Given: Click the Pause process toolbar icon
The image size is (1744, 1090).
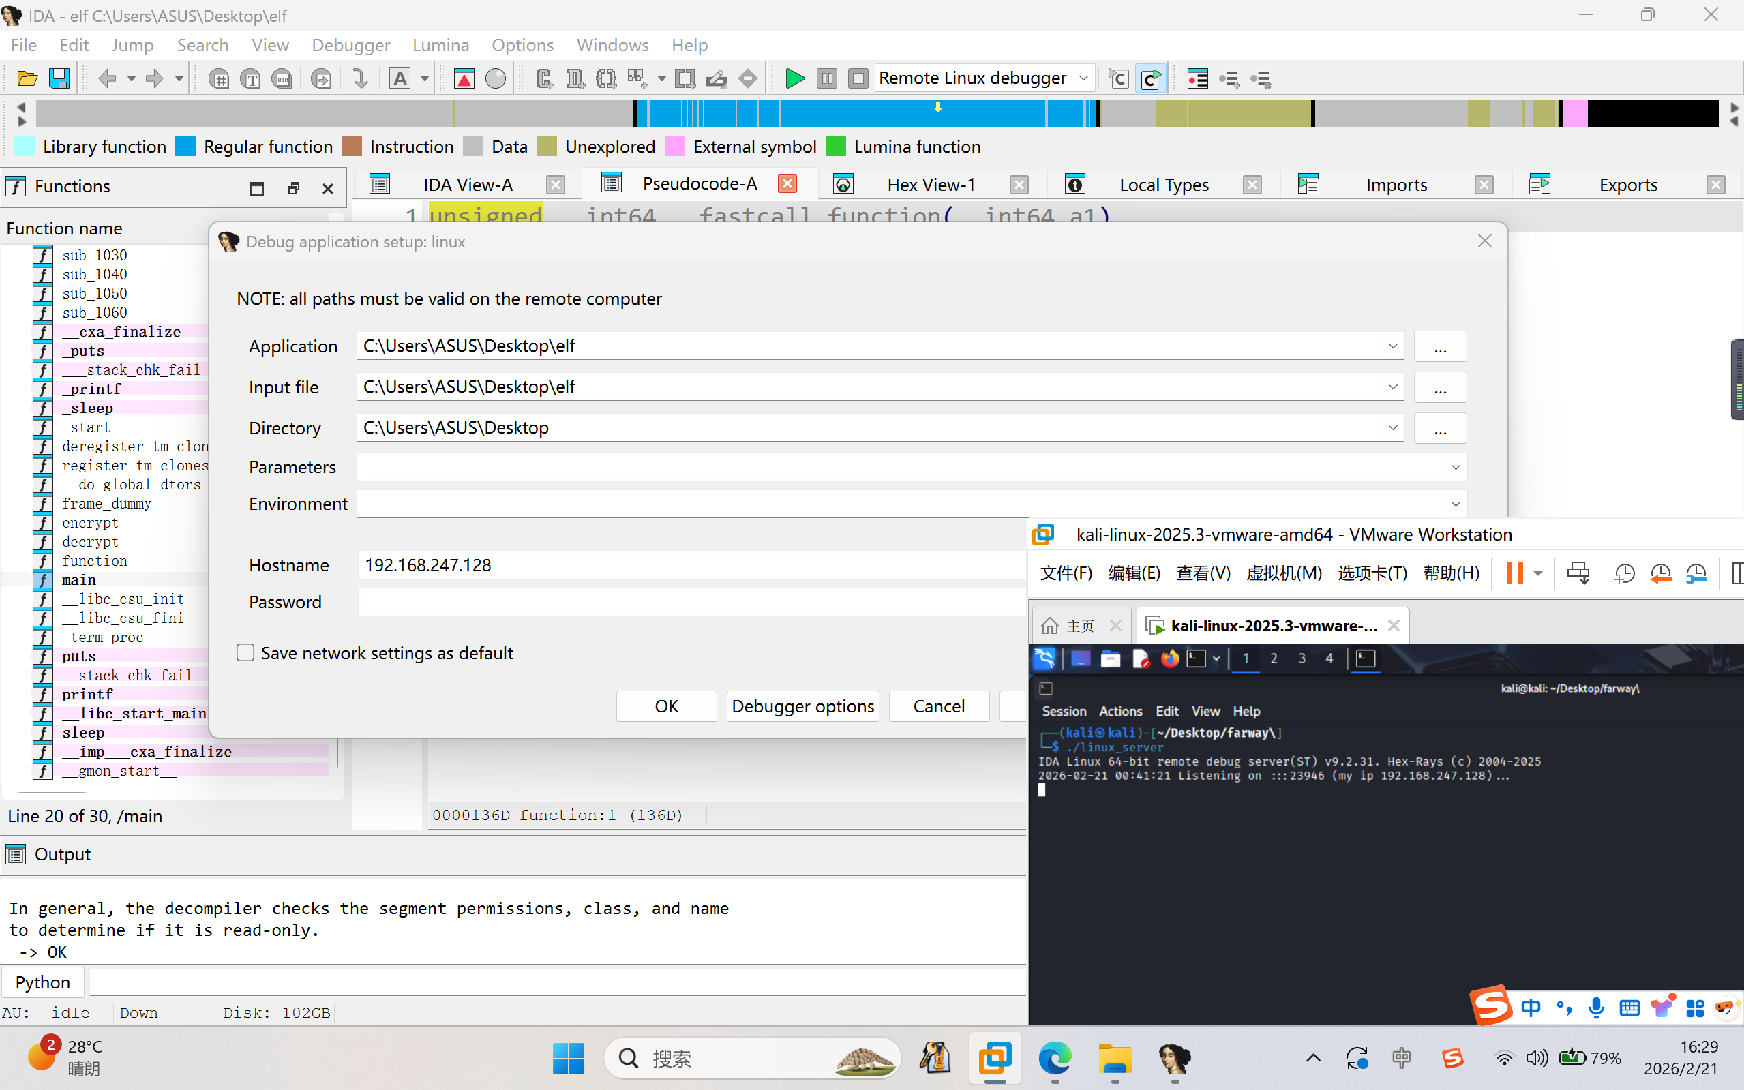Looking at the screenshot, I should coord(826,78).
